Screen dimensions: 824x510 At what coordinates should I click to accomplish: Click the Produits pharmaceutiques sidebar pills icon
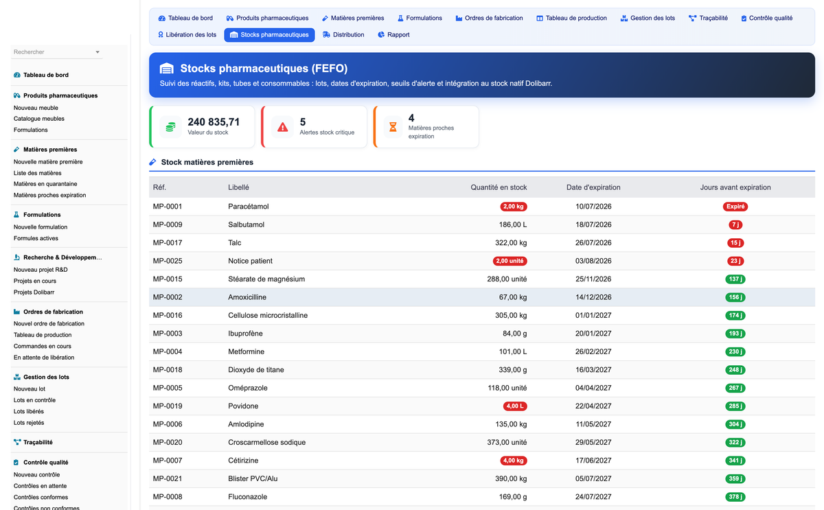pos(17,95)
